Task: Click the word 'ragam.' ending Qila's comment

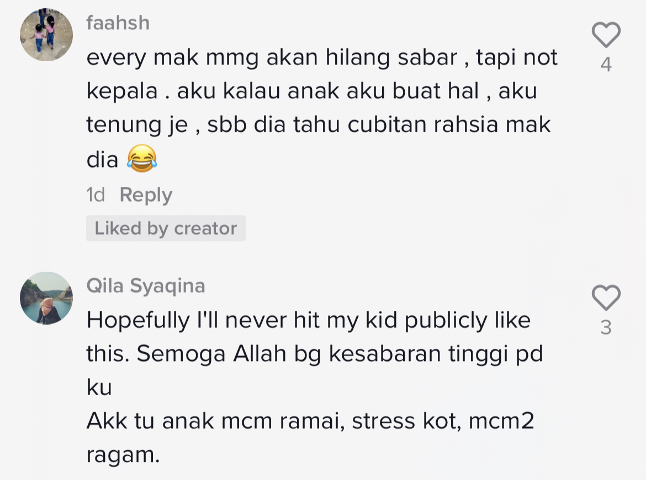Action: (x=123, y=456)
